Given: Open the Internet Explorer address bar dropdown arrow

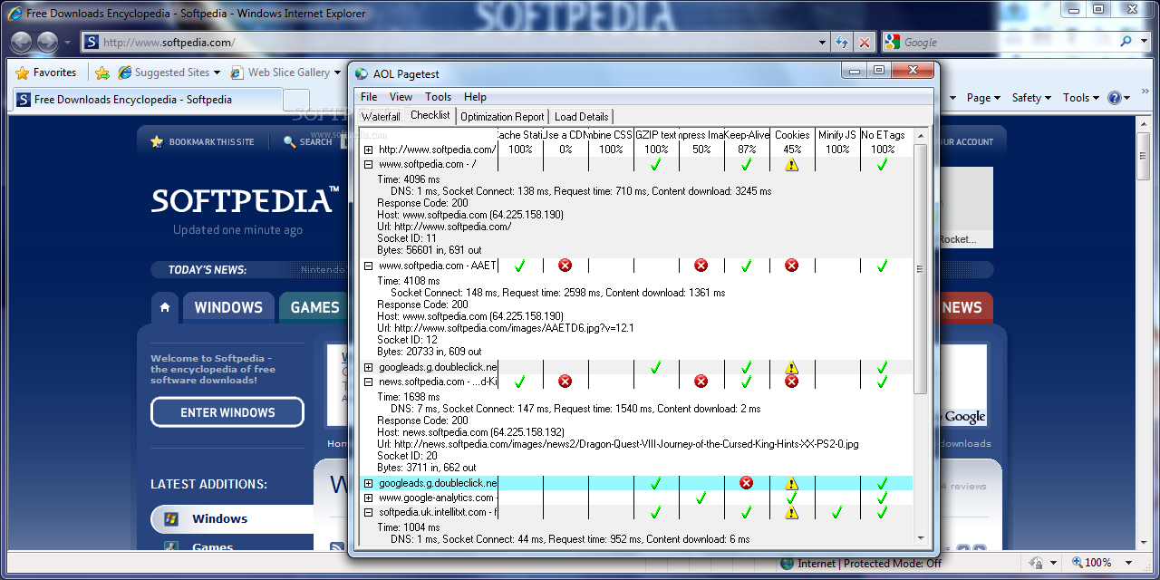Looking at the screenshot, I should tap(822, 43).
